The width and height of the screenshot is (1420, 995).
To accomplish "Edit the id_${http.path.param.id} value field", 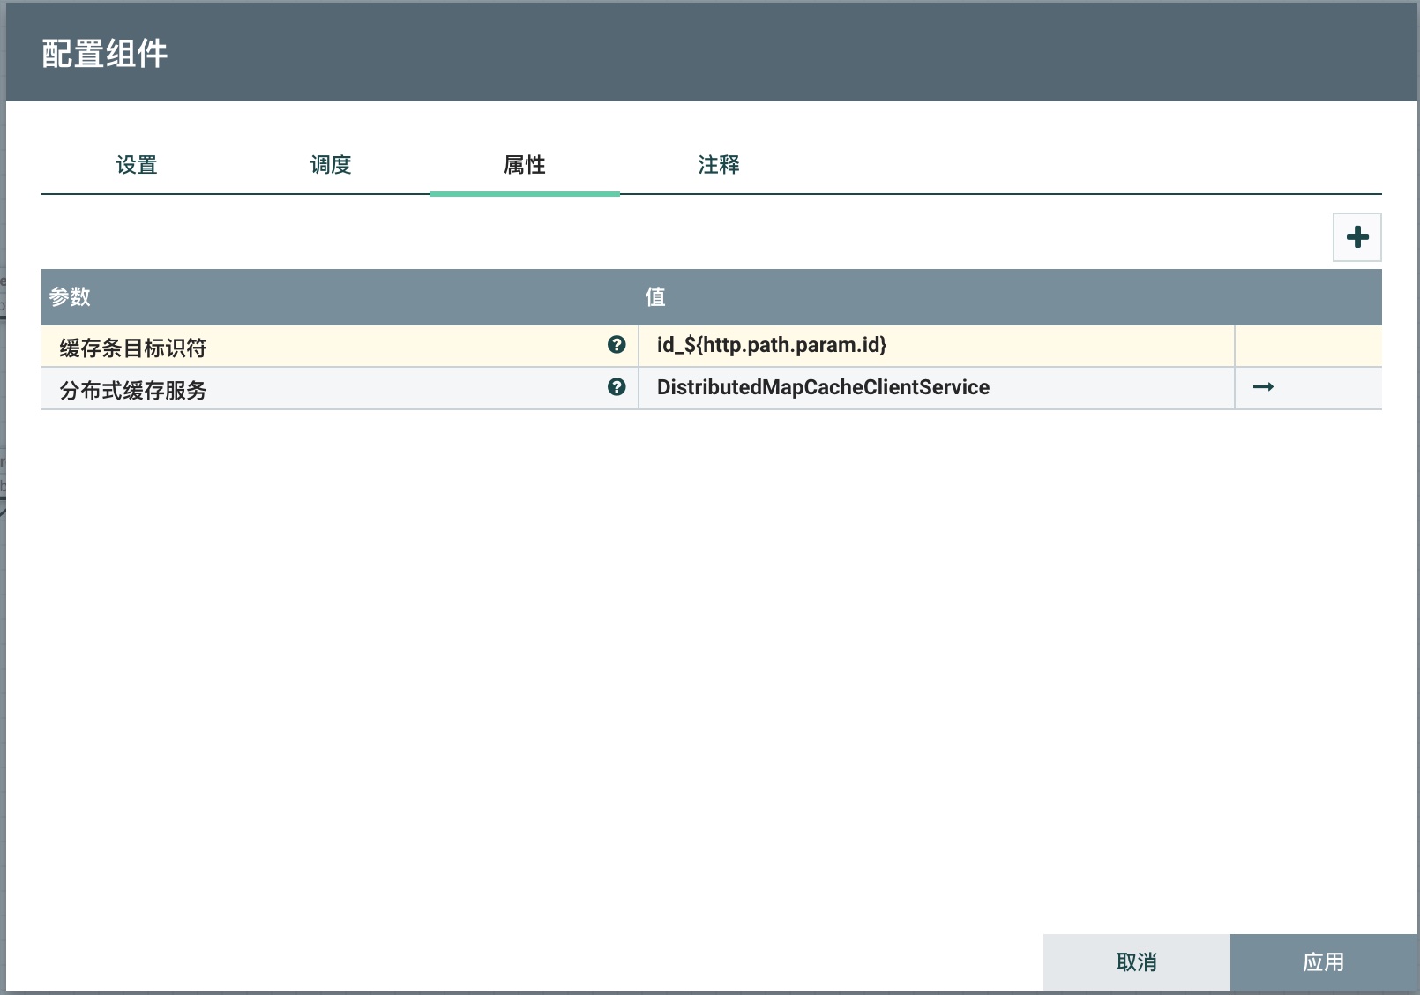I will 935,346.
